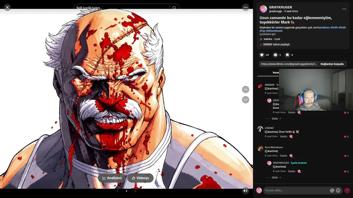
Task: Focus the 'Yorum ekle...' comment field
Action: (x=296, y=190)
